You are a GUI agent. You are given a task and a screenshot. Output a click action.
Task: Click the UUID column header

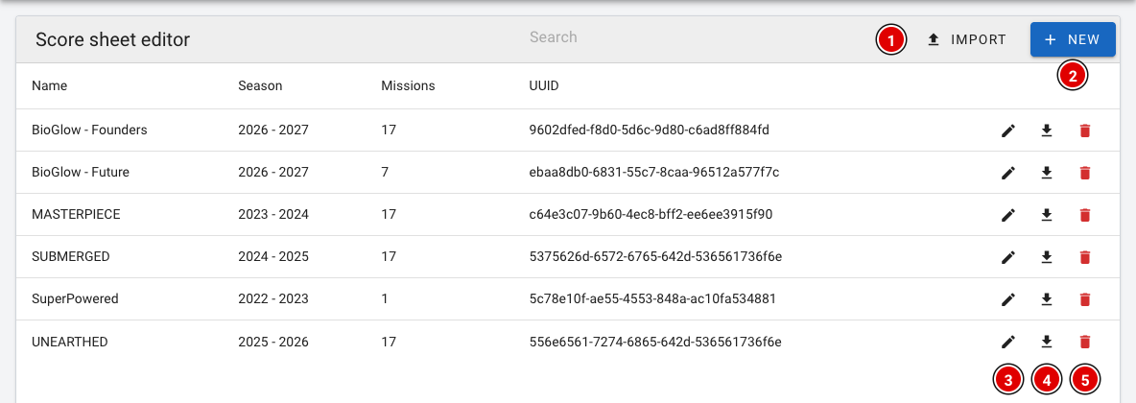pos(544,85)
